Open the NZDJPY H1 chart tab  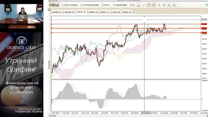(x=105, y=12)
